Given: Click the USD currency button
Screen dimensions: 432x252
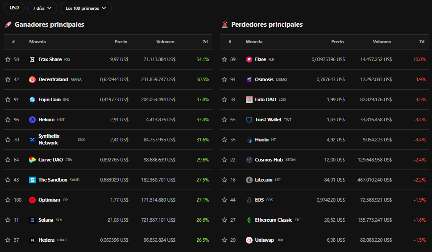Looking at the screenshot, I should [x=14, y=8].
